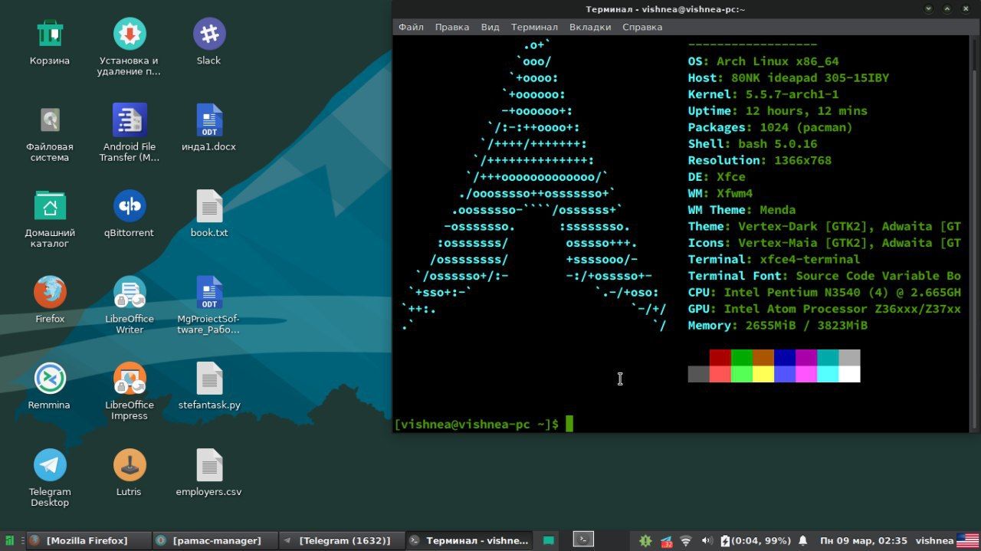Click the Host: 80NK ideapad 305-15IBY line
The image size is (981, 551).
point(789,78)
